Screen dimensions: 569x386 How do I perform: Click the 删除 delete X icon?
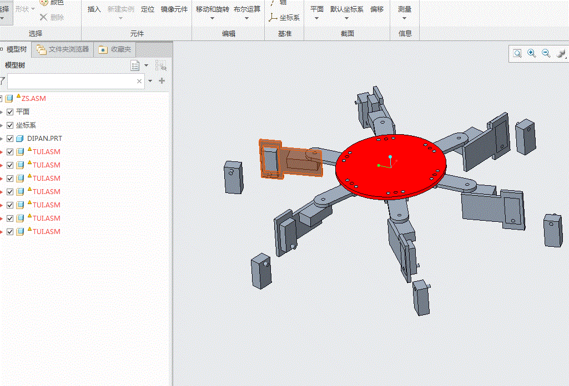43,17
